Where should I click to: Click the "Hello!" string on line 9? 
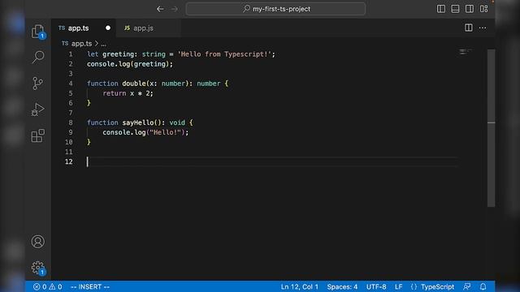[165, 132]
